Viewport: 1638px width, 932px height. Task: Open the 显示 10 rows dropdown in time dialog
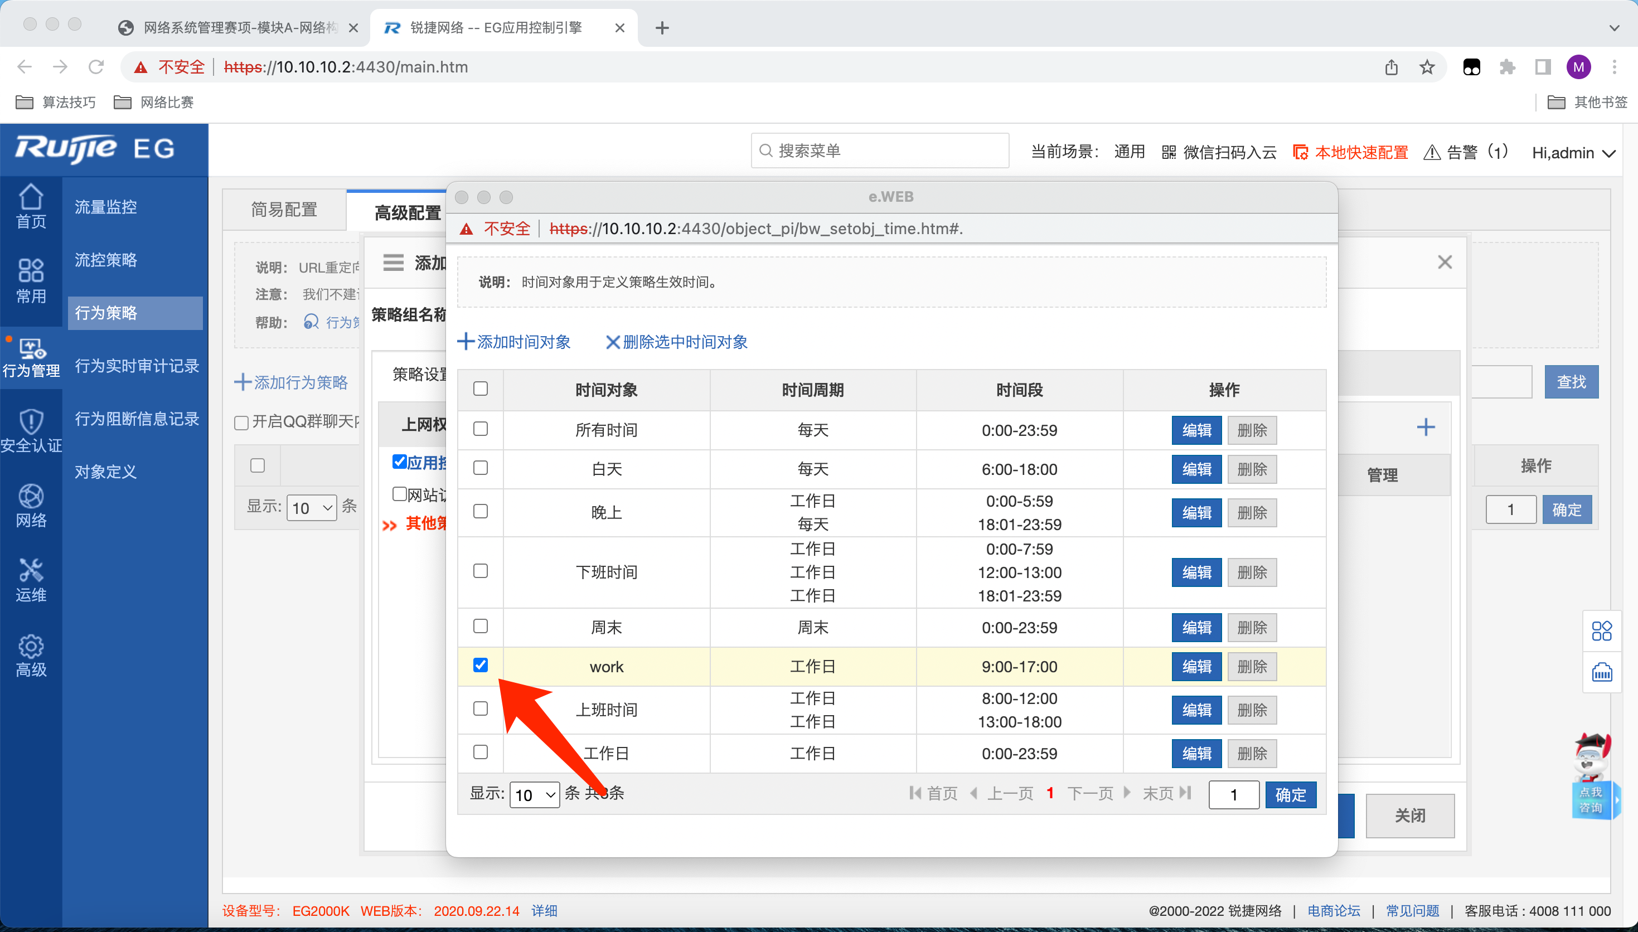pyautogui.click(x=535, y=794)
